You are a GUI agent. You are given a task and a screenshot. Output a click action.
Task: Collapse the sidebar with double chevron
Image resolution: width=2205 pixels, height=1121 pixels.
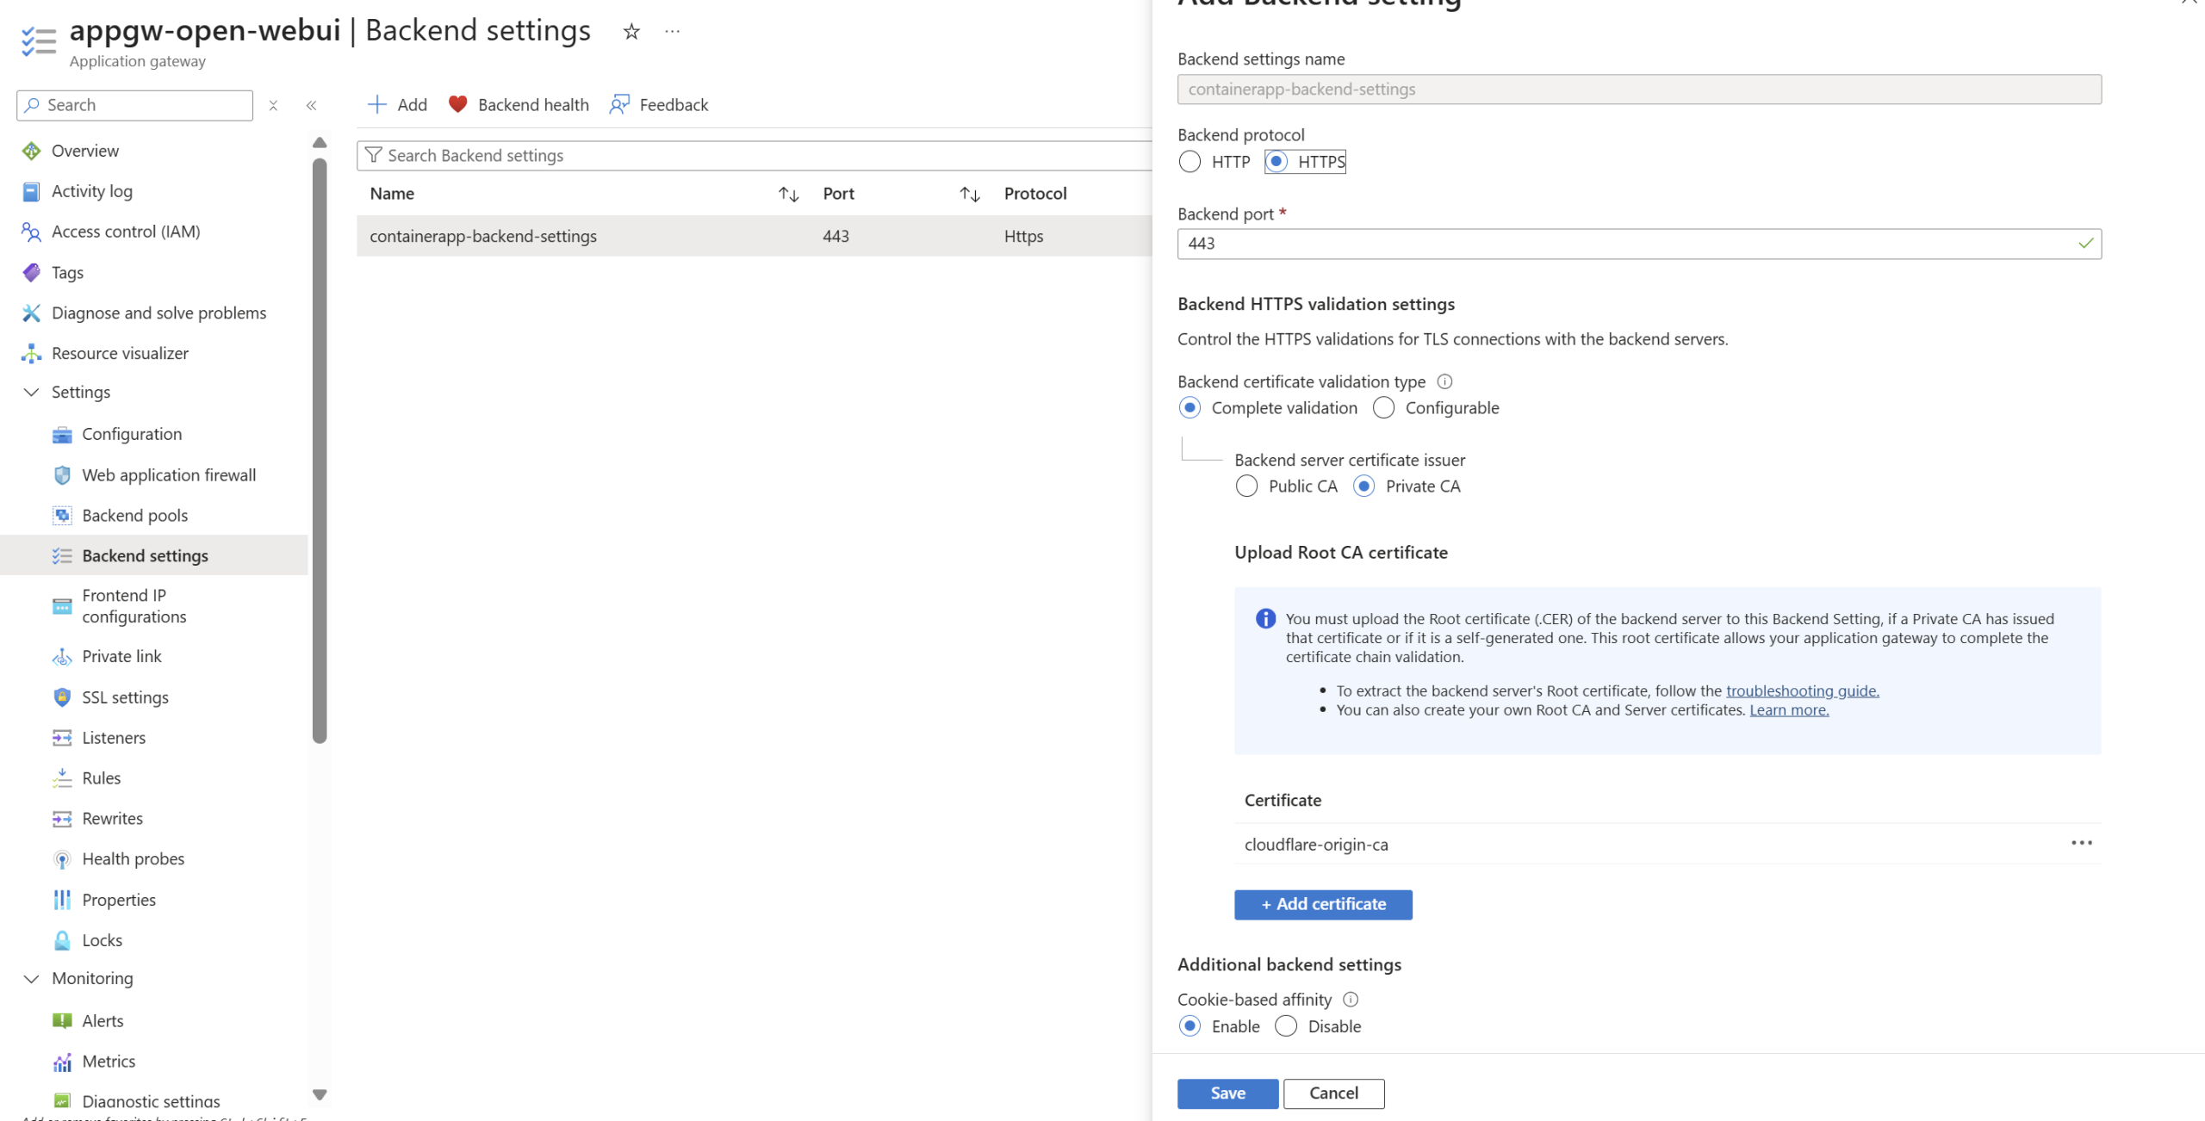pyautogui.click(x=311, y=105)
